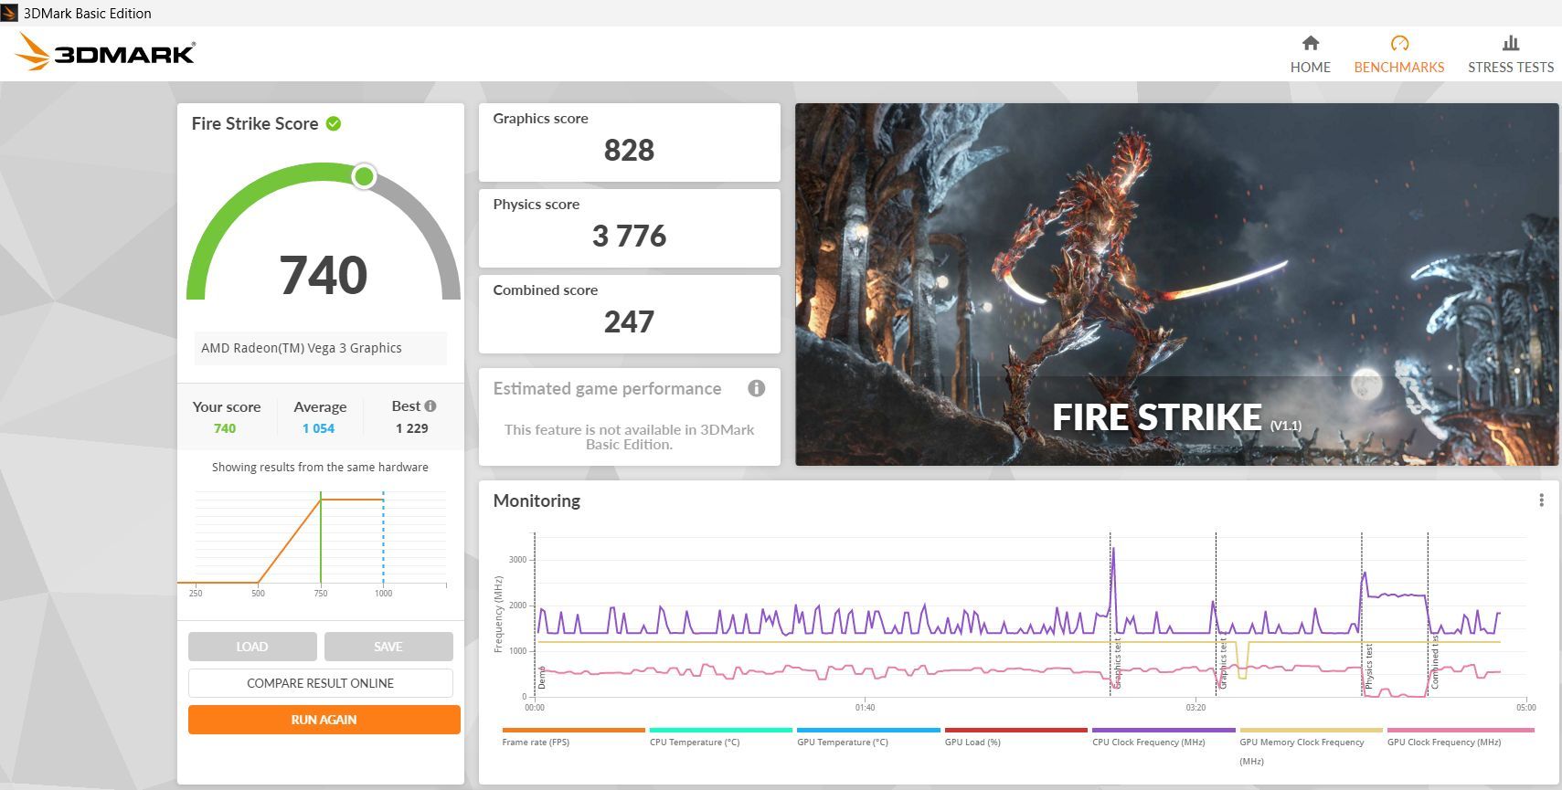Click the Fire Strike benchmark thumbnail image
The image size is (1562, 790).
(x=1176, y=284)
